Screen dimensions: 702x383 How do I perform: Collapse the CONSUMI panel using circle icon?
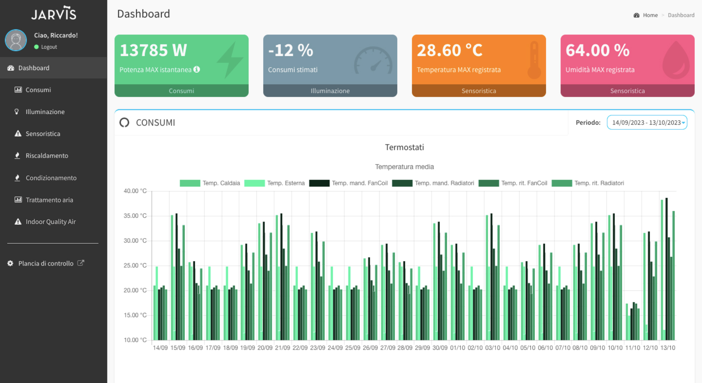pyautogui.click(x=124, y=123)
